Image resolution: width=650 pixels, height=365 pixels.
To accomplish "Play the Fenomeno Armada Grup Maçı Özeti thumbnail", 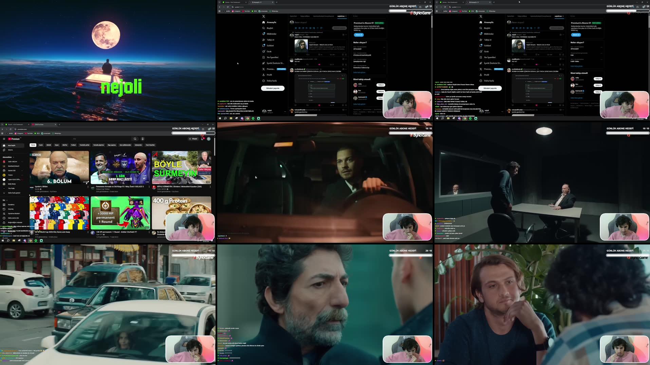I will (120, 167).
